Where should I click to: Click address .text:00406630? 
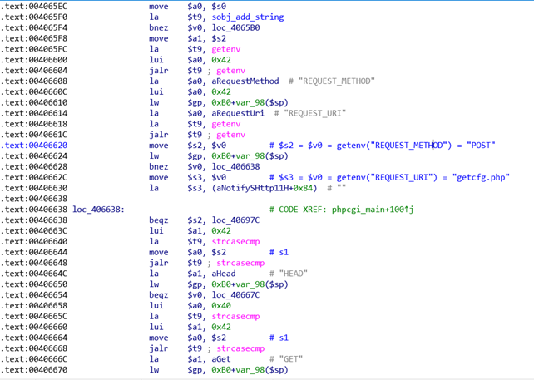click(34, 188)
